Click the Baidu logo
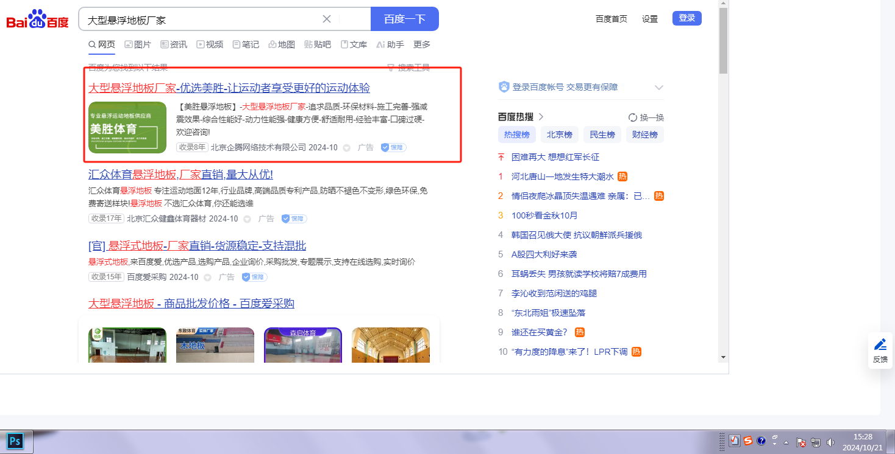 click(37, 19)
